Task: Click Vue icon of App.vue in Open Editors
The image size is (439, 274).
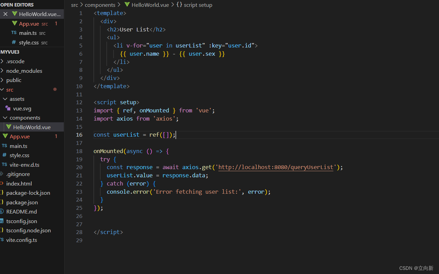Action: 14,24
